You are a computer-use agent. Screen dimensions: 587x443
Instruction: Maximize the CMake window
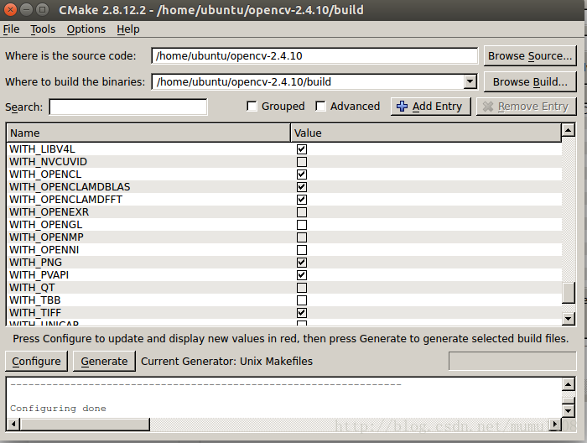point(42,10)
